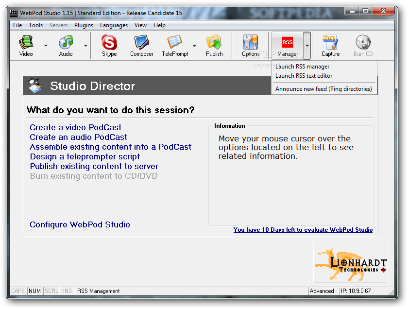Screen dimensions: 408x309
Task: Click the SCRL status indicator
Action: pyautogui.click(x=51, y=291)
